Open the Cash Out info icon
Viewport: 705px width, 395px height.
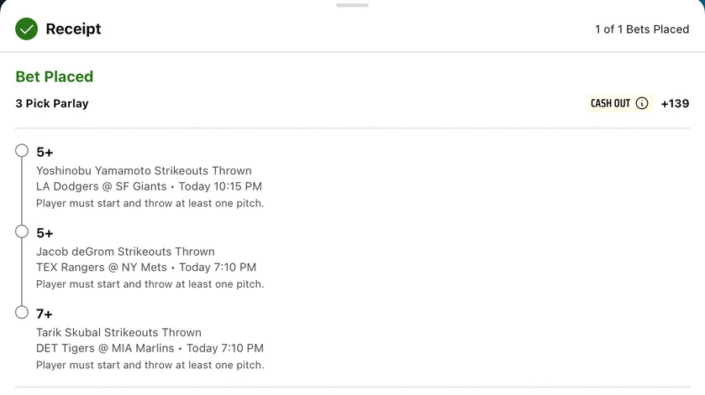642,103
